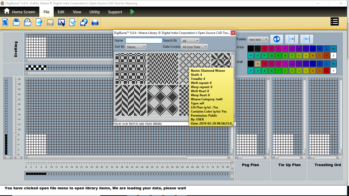The image size is (349, 196).
Task: Click the green run arrow in menu bar
Action: point(132,12)
